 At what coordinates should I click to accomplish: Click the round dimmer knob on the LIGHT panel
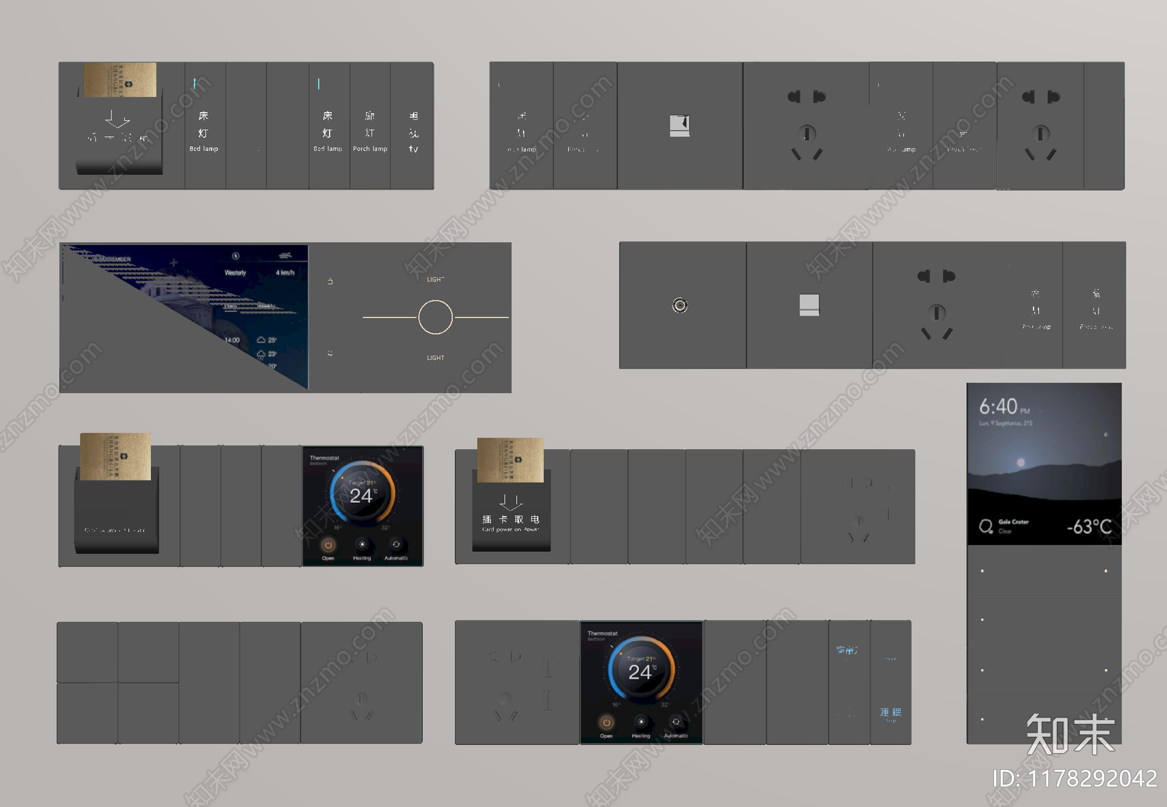tap(435, 318)
